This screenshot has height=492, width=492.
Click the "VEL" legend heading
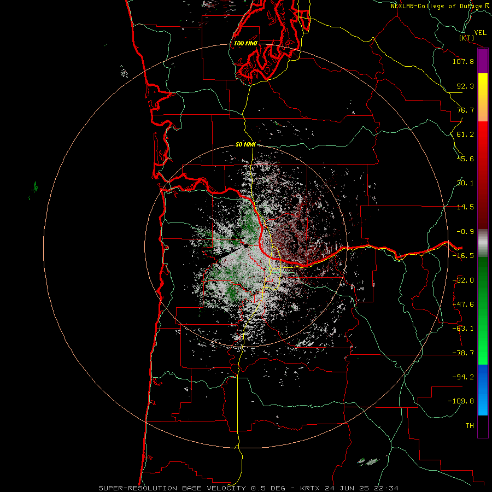tap(480, 33)
